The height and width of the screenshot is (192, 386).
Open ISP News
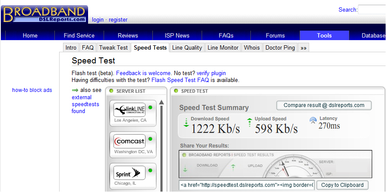[177, 35]
